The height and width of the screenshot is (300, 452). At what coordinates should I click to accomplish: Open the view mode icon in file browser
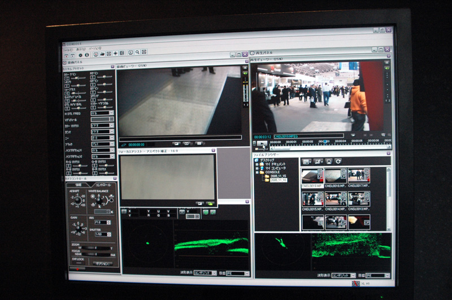tap(307, 162)
